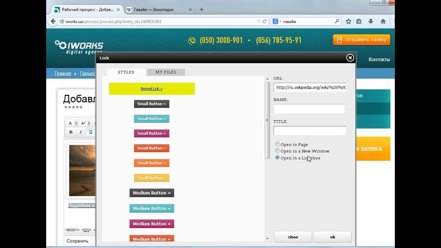Toggle bold formatting in the editor
The image size is (441, 248).
[x=71, y=132]
